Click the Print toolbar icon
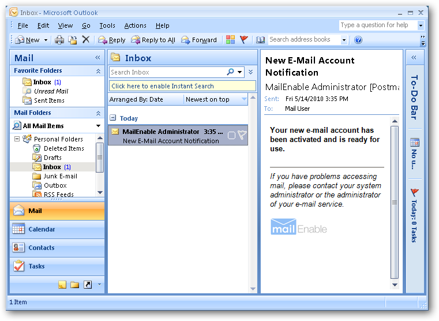The image size is (439, 321). [59, 40]
